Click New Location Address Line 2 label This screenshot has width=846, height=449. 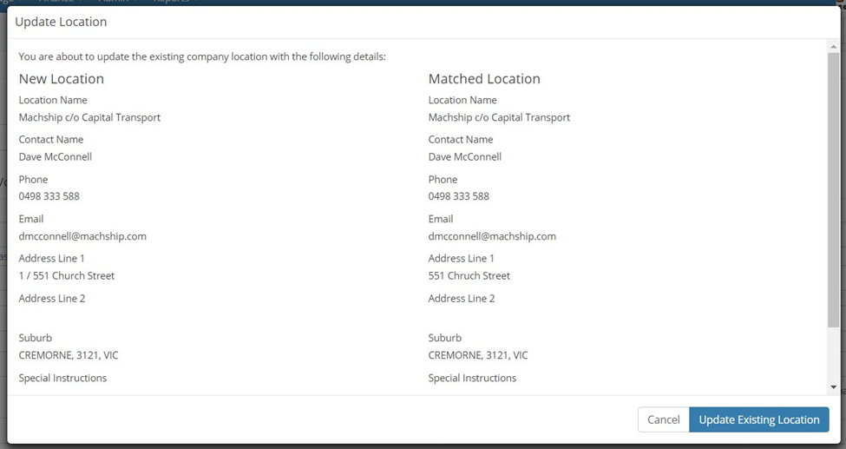click(52, 298)
